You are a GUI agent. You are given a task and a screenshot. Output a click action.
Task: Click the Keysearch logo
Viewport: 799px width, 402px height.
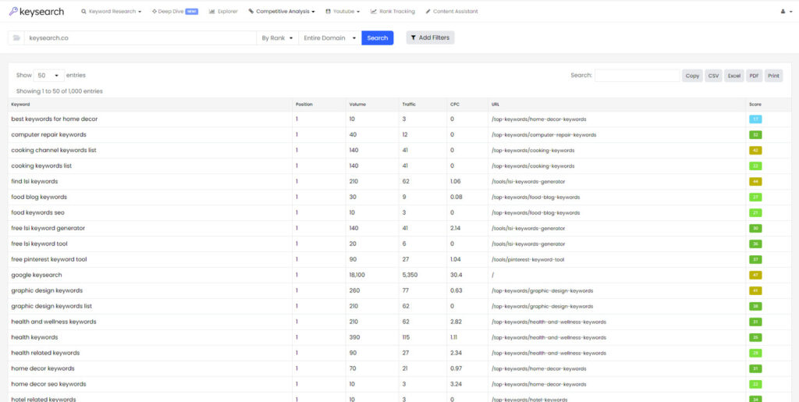coord(36,11)
